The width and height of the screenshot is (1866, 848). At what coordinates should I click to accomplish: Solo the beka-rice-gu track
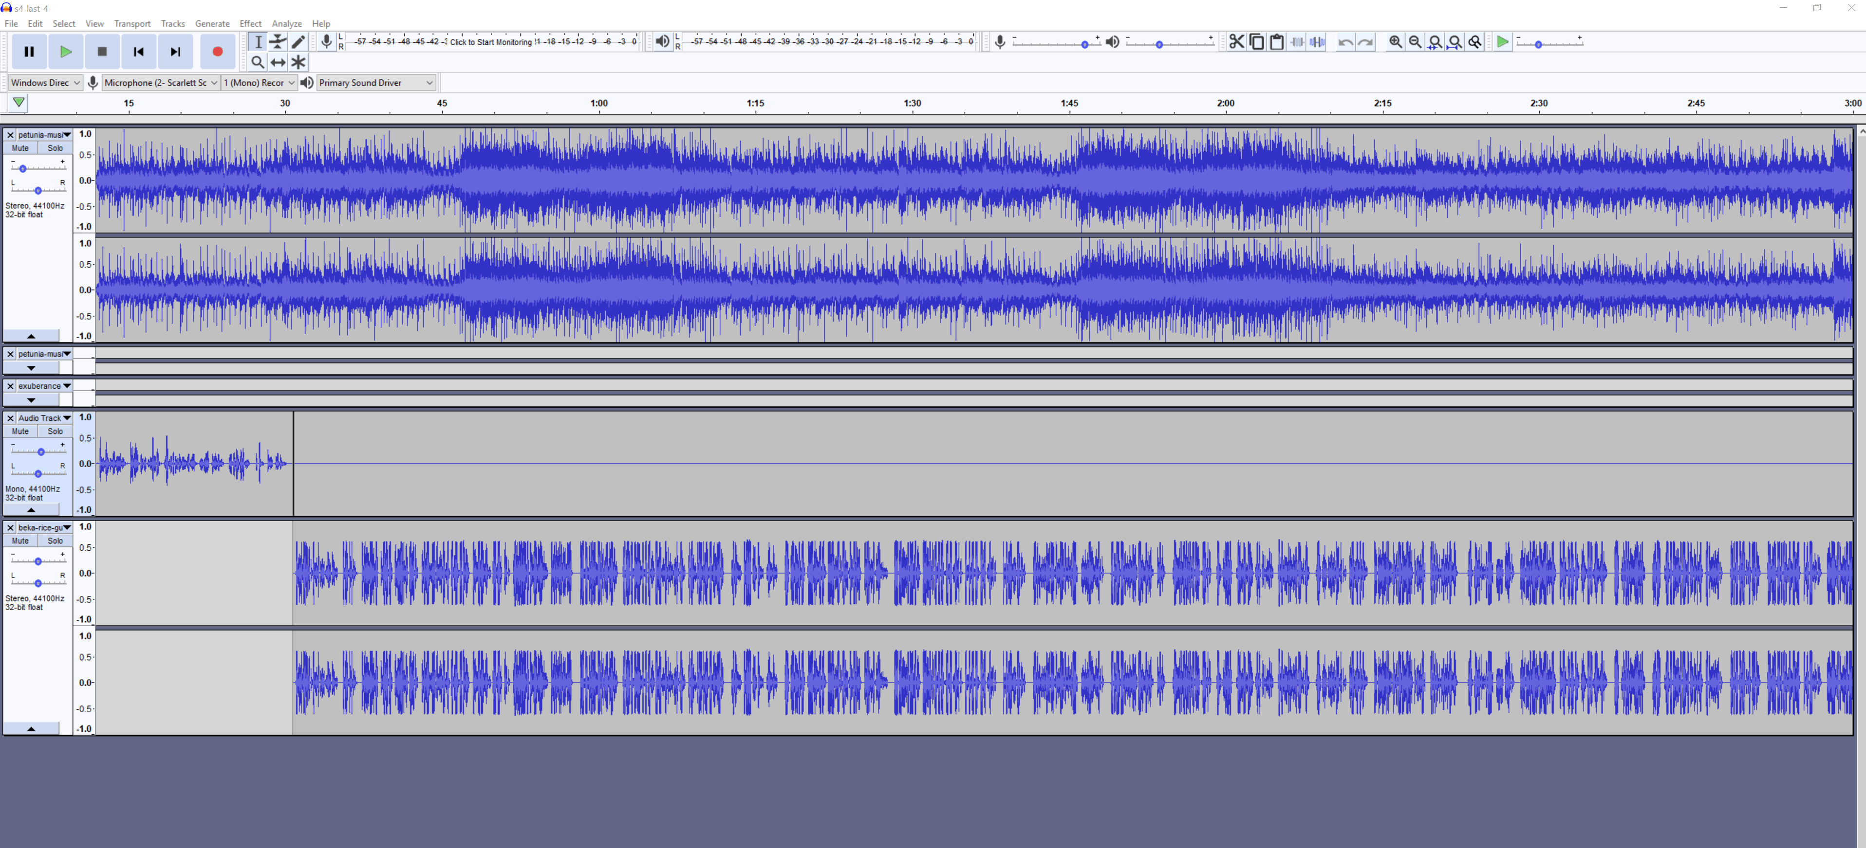point(55,541)
